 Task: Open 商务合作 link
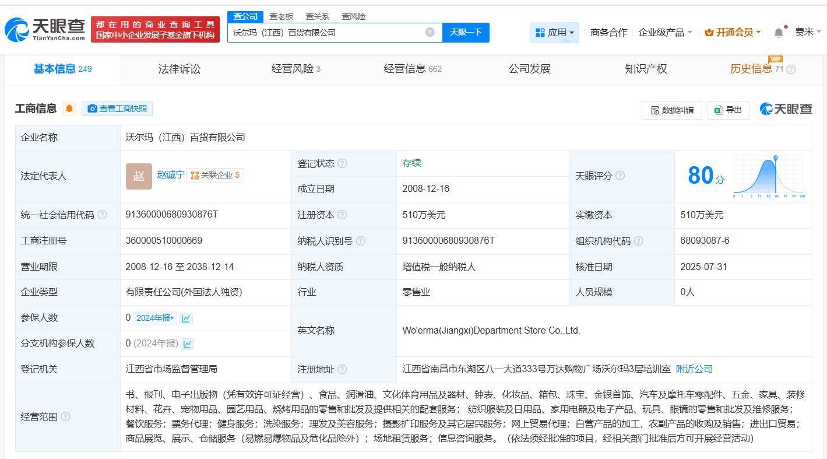(x=609, y=33)
